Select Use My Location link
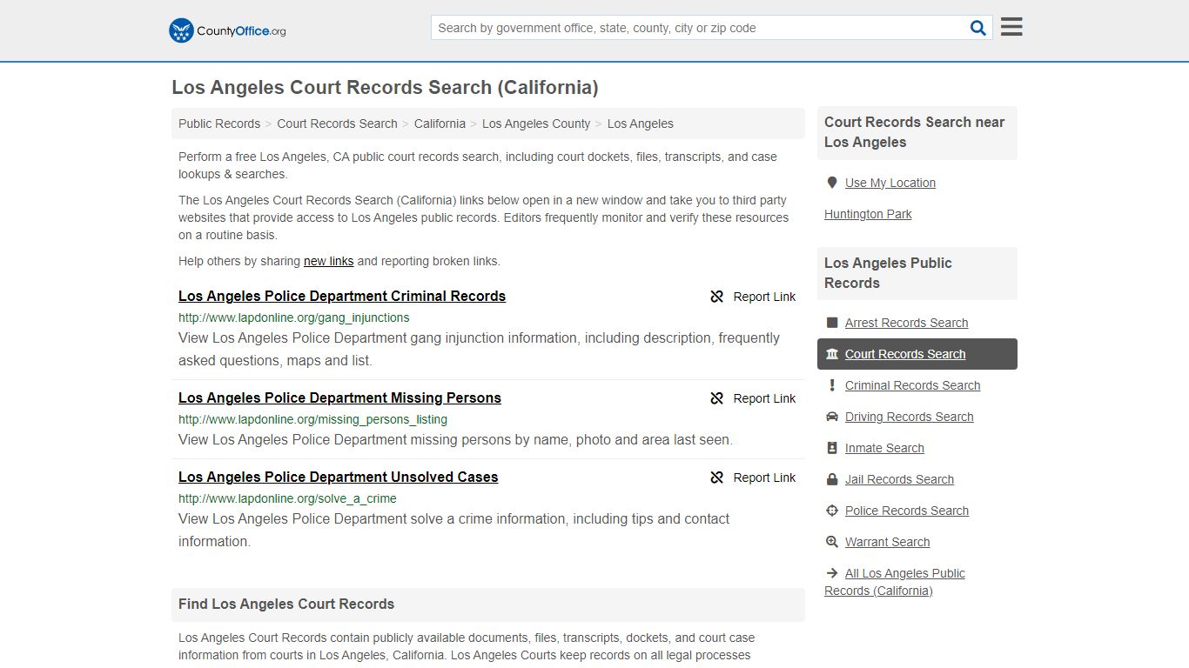The height and width of the screenshot is (668, 1189). click(890, 183)
